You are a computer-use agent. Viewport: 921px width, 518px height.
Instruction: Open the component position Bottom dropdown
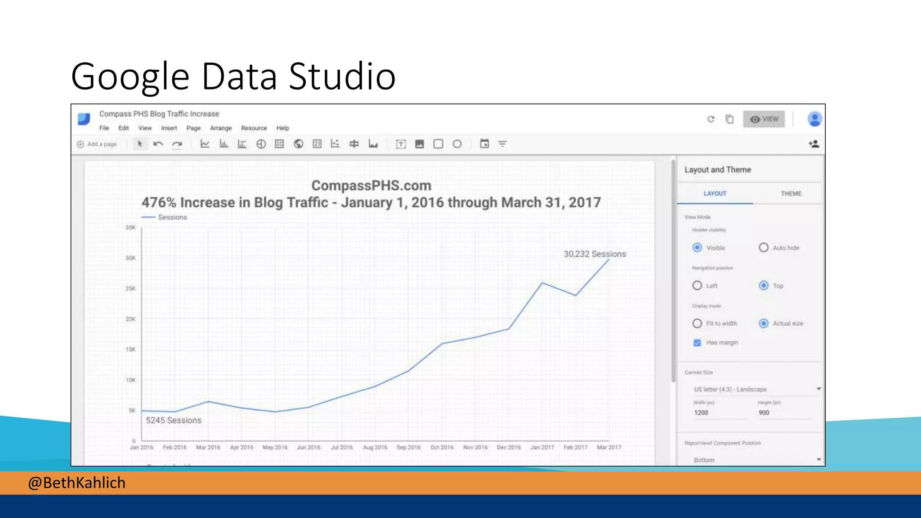click(x=757, y=460)
